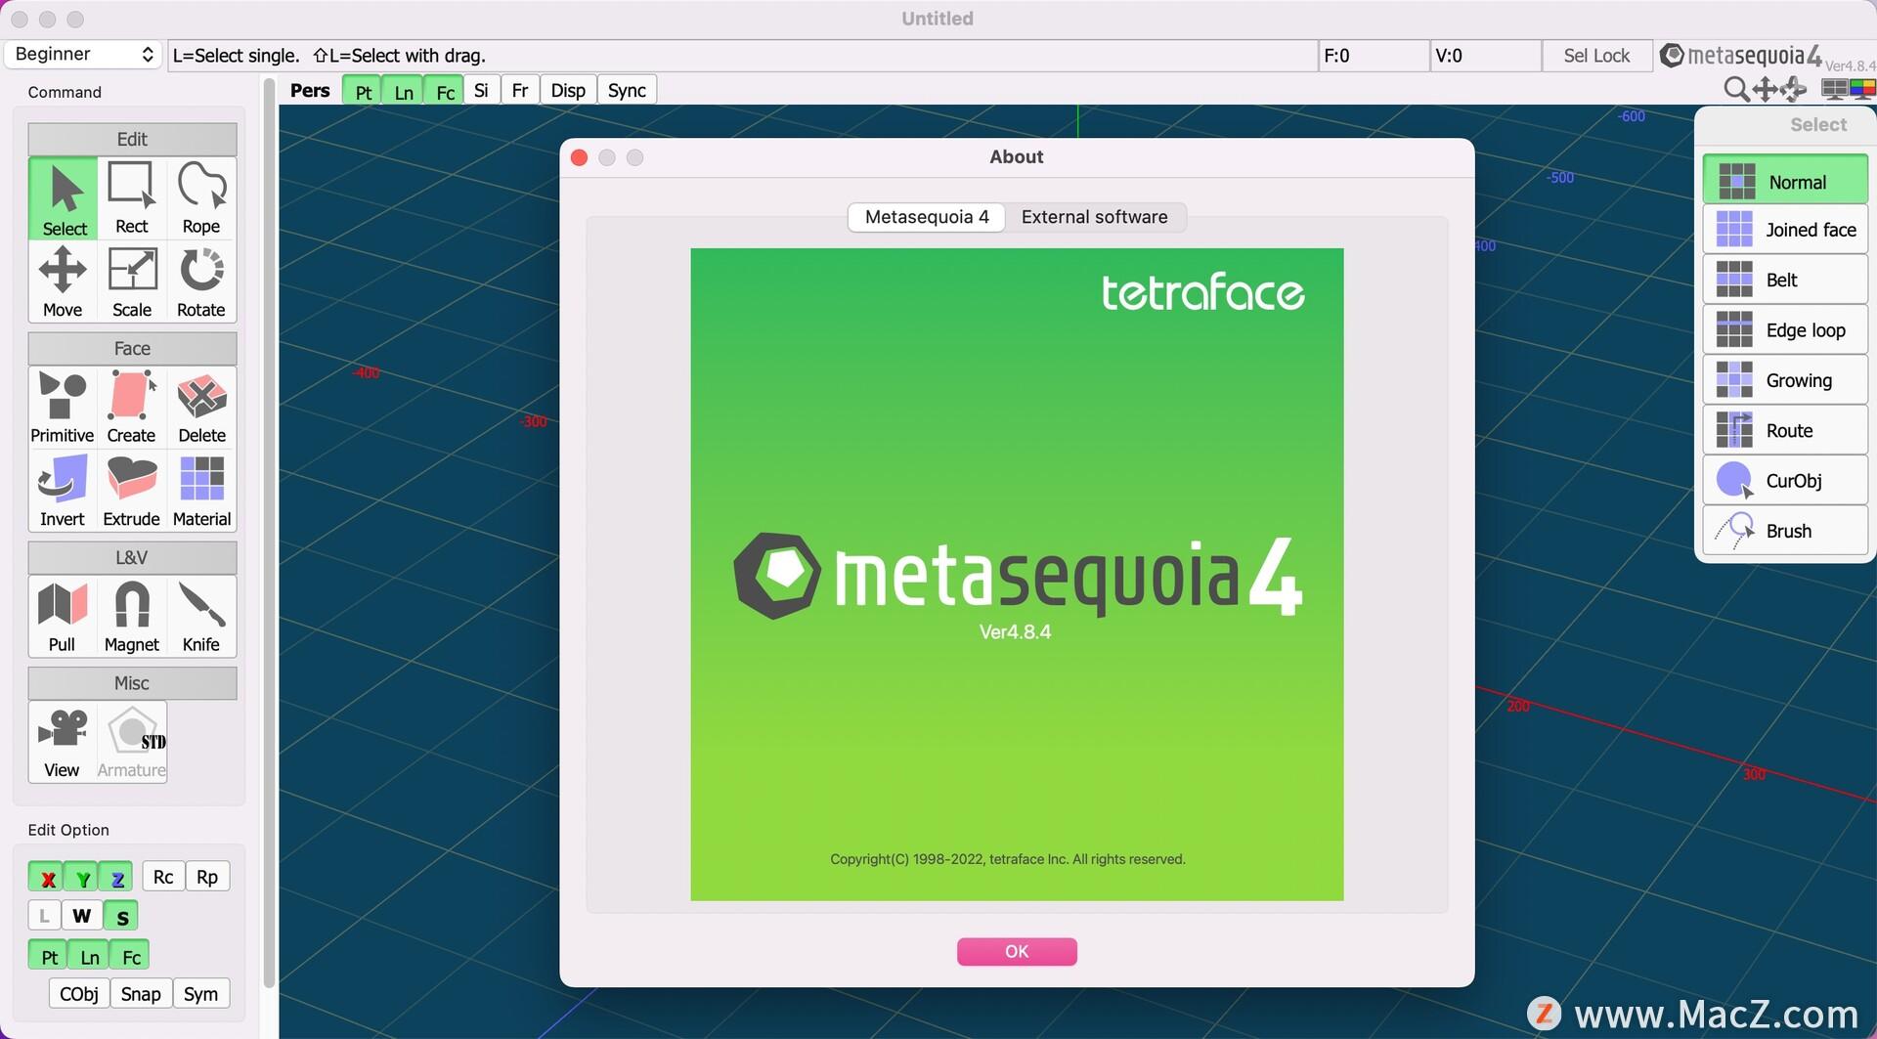
Task: Open the Disp menu
Action: [x=568, y=91]
